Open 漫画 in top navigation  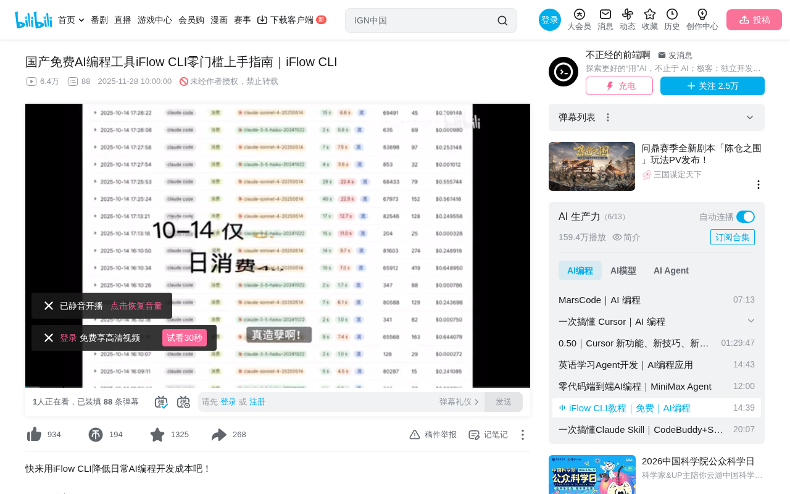[x=219, y=20]
